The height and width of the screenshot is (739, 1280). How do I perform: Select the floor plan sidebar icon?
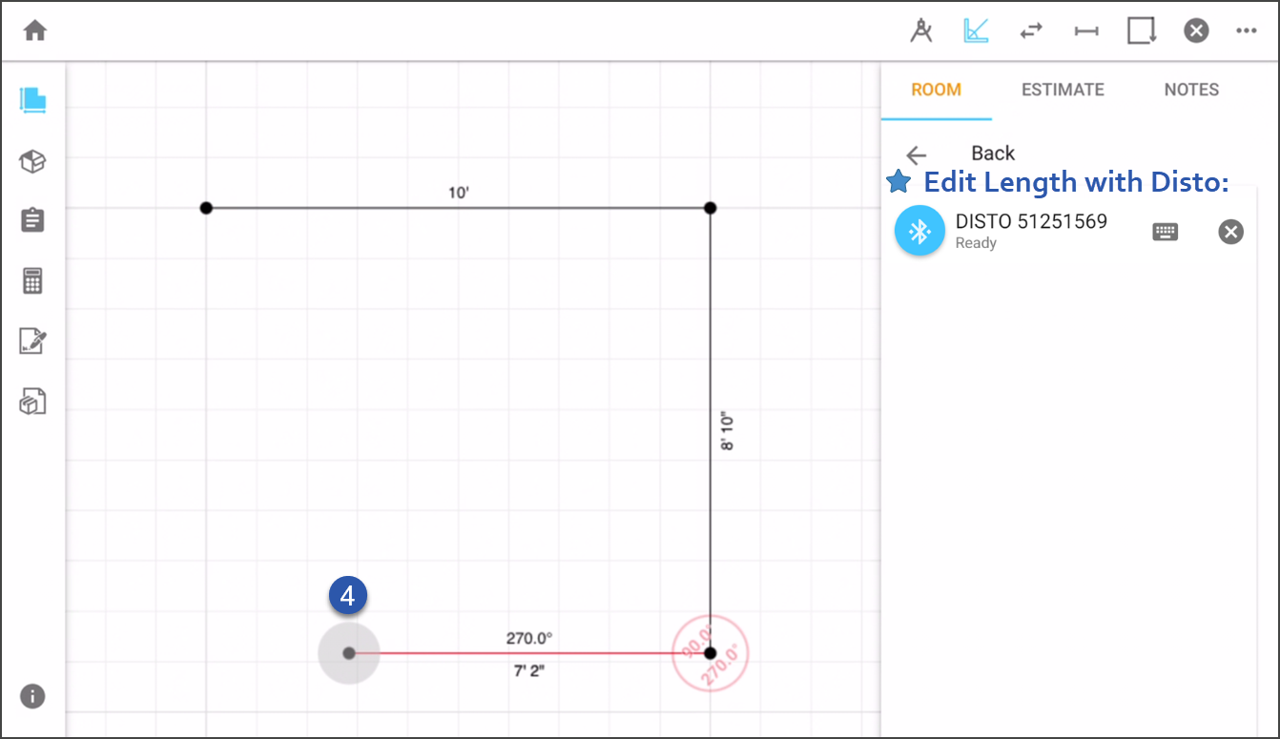[33, 100]
